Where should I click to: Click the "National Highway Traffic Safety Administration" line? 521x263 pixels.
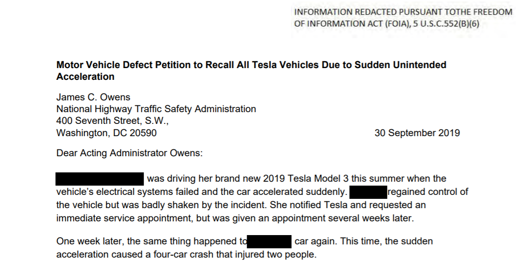pos(156,109)
